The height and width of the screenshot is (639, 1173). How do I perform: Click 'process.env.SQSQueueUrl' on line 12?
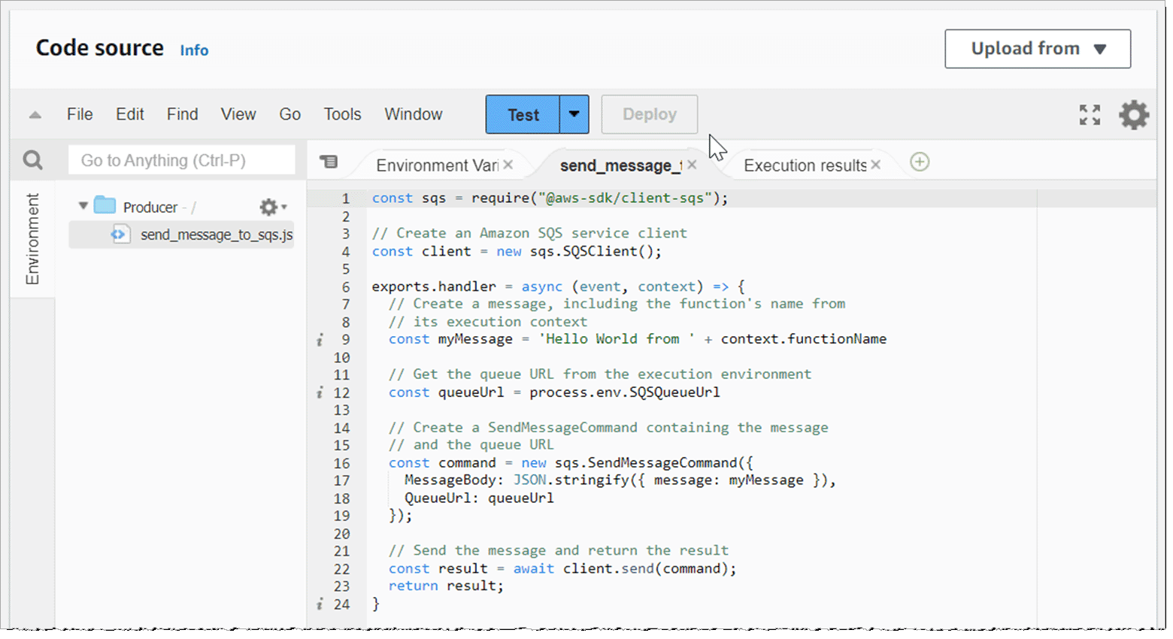[x=625, y=392]
